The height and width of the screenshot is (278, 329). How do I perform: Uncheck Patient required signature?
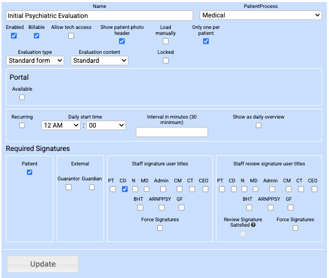click(x=29, y=172)
